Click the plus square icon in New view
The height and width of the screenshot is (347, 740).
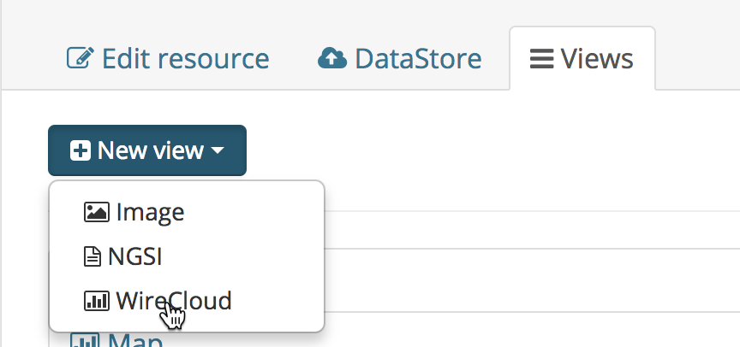pyautogui.click(x=81, y=150)
